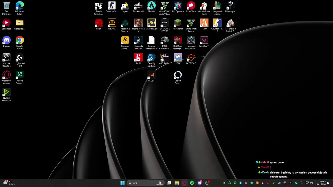Open the Windows Start menu
Image resolution: width=333 pixels, height=187 pixels.
click(x=123, y=183)
